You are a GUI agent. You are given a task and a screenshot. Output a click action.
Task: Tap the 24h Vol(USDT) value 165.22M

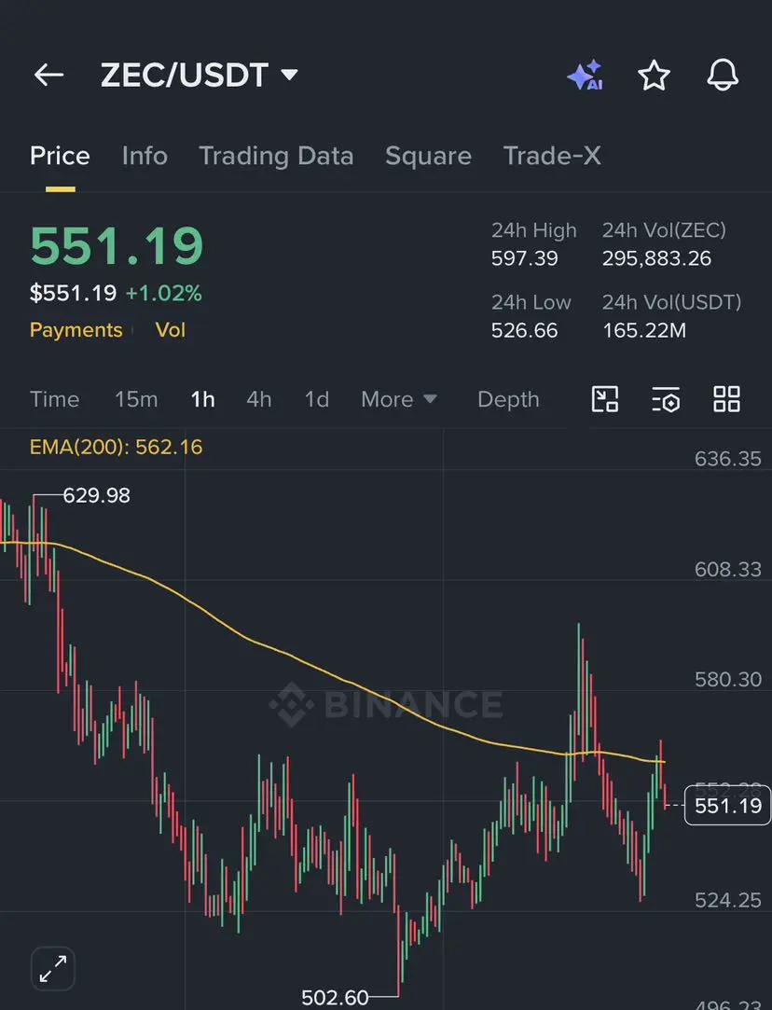pos(644,330)
